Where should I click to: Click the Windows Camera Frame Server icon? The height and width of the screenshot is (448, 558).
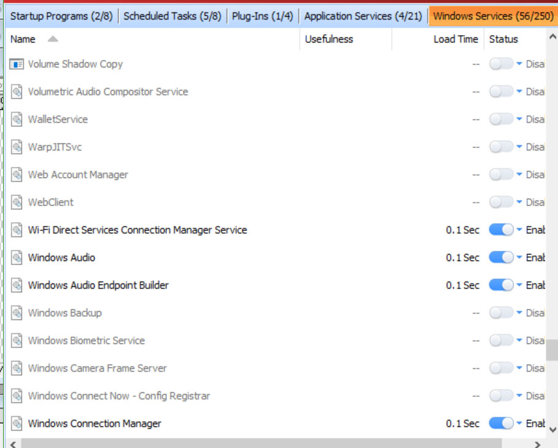(x=17, y=368)
